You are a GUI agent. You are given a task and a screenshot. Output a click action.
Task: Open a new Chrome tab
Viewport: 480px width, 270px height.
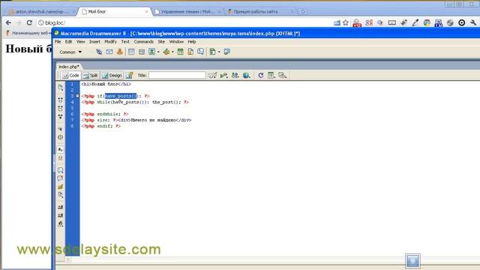pyautogui.click(x=303, y=12)
